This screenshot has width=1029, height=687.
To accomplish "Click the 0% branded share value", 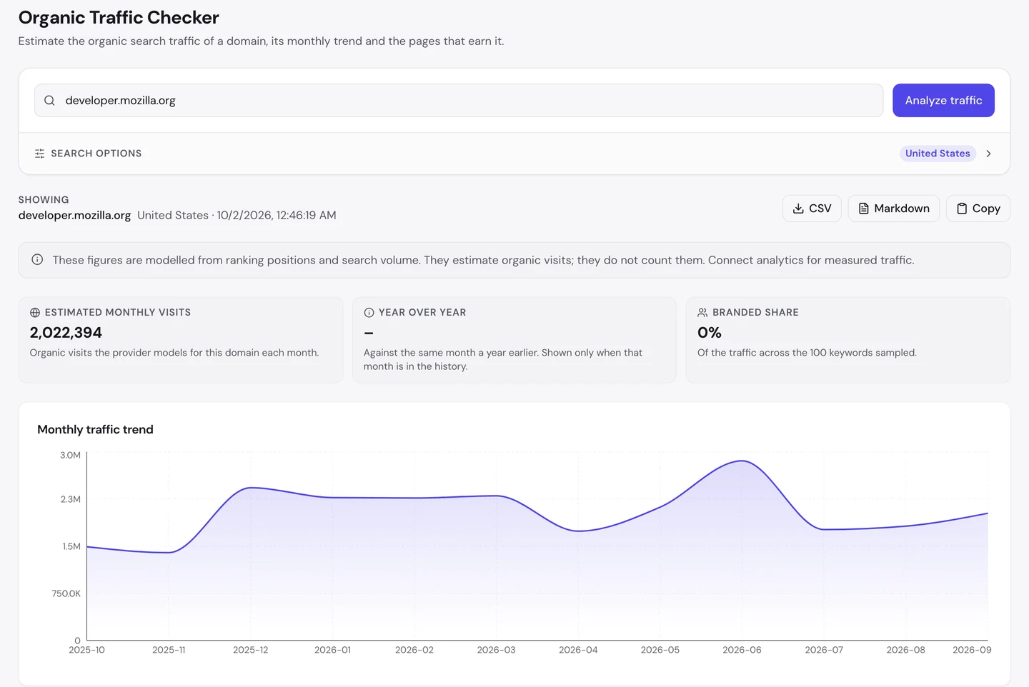I will pos(710,333).
